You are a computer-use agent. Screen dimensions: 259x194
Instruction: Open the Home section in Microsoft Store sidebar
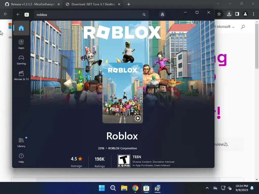pyautogui.click(x=21, y=28)
